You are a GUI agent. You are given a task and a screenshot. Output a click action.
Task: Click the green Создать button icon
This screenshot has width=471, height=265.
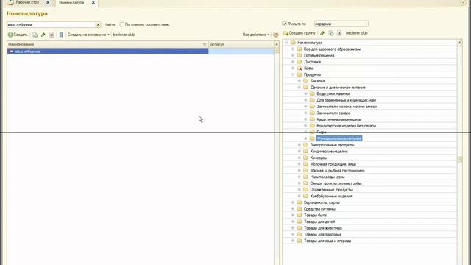coord(10,35)
